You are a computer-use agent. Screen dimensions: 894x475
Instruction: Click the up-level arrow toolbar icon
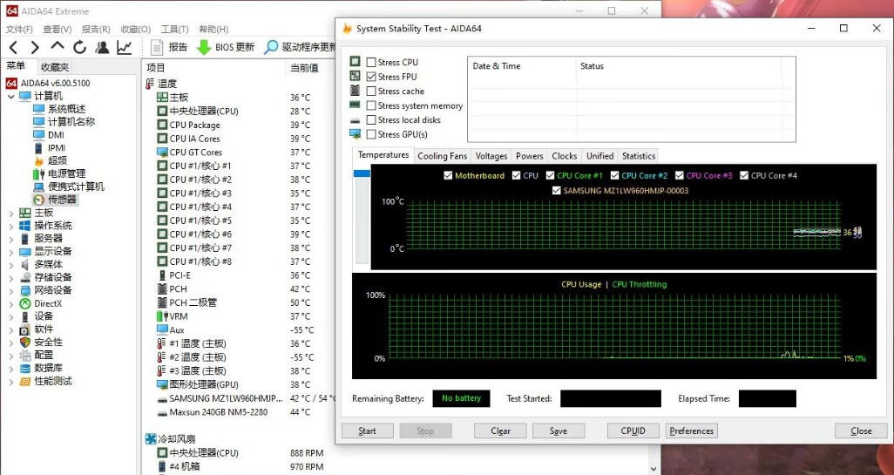click(x=57, y=46)
